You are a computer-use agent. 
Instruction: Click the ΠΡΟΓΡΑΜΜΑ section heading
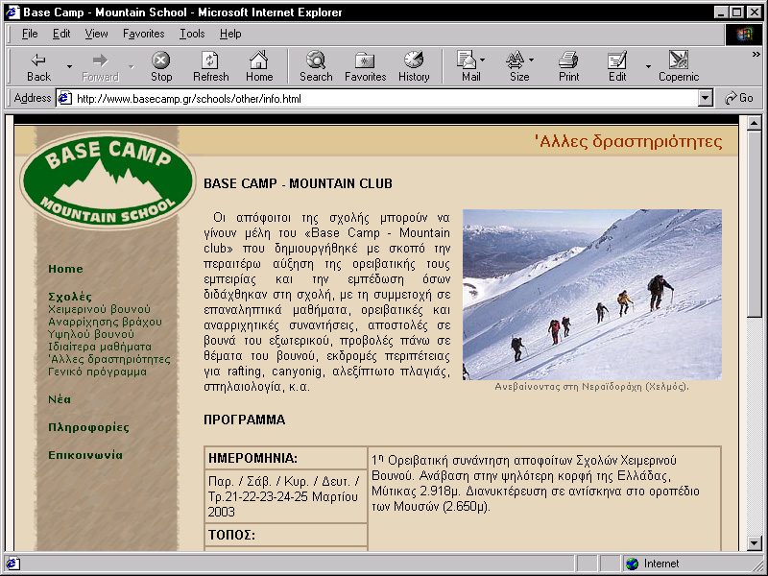(245, 420)
